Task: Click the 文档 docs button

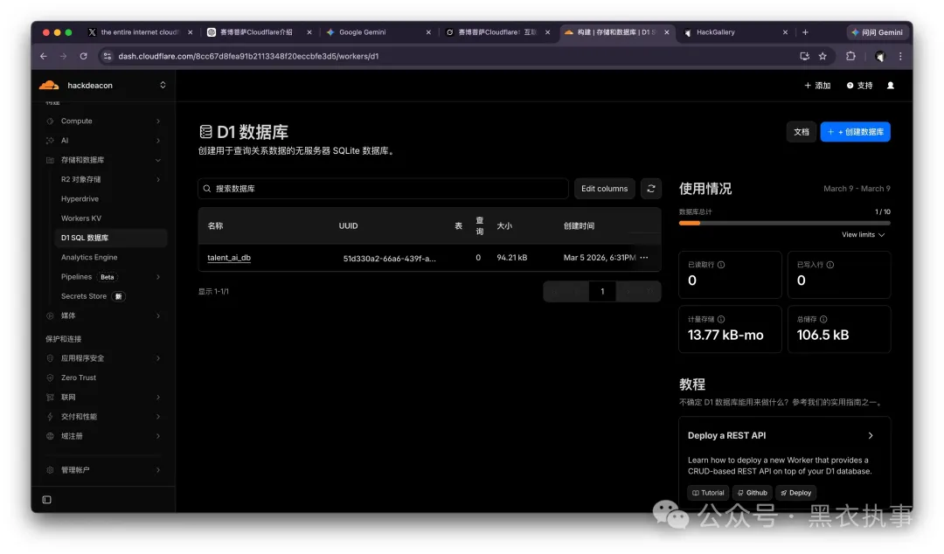Action: pyautogui.click(x=802, y=132)
